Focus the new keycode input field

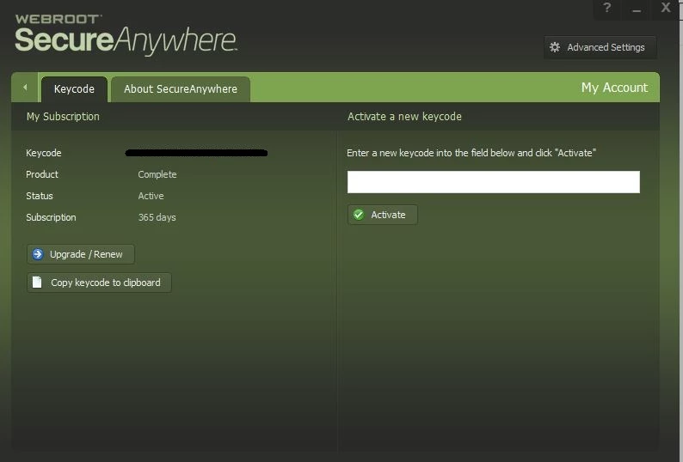click(494, 182)
